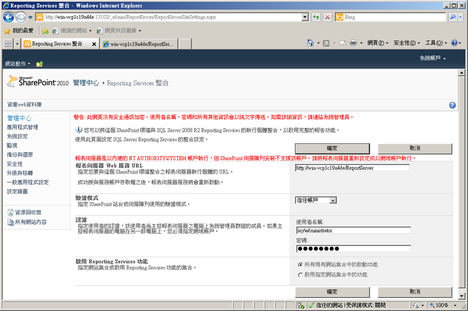Click the SharePoint 2010 logo
The height and width of the screenshot is (311, 468).
click(37, 81)
